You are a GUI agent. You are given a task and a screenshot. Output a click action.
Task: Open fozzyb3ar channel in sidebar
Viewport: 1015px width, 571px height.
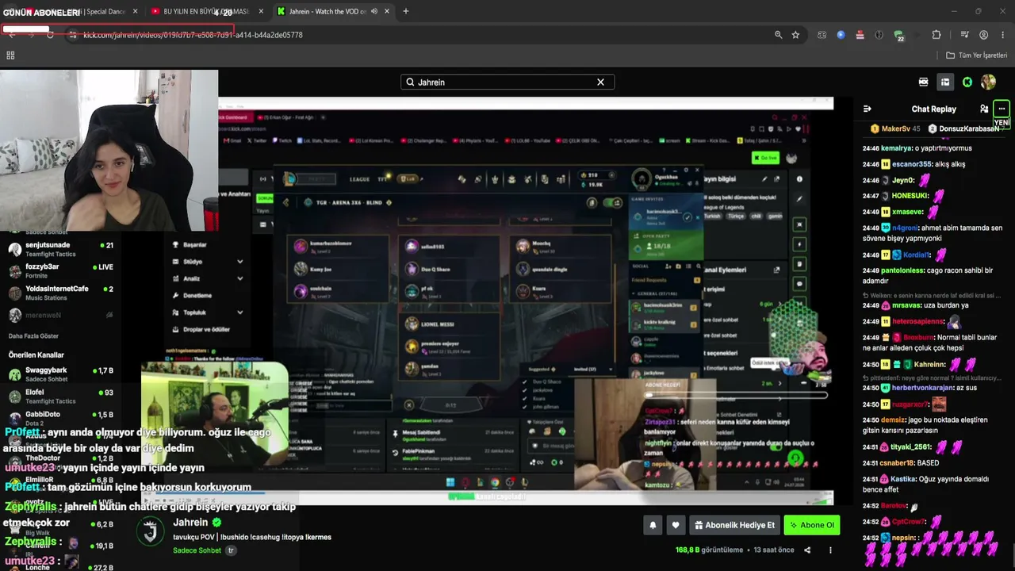(x=60, y=272)
